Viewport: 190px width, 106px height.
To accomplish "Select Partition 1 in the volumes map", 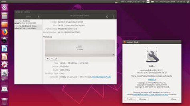I will click(80, 48).
